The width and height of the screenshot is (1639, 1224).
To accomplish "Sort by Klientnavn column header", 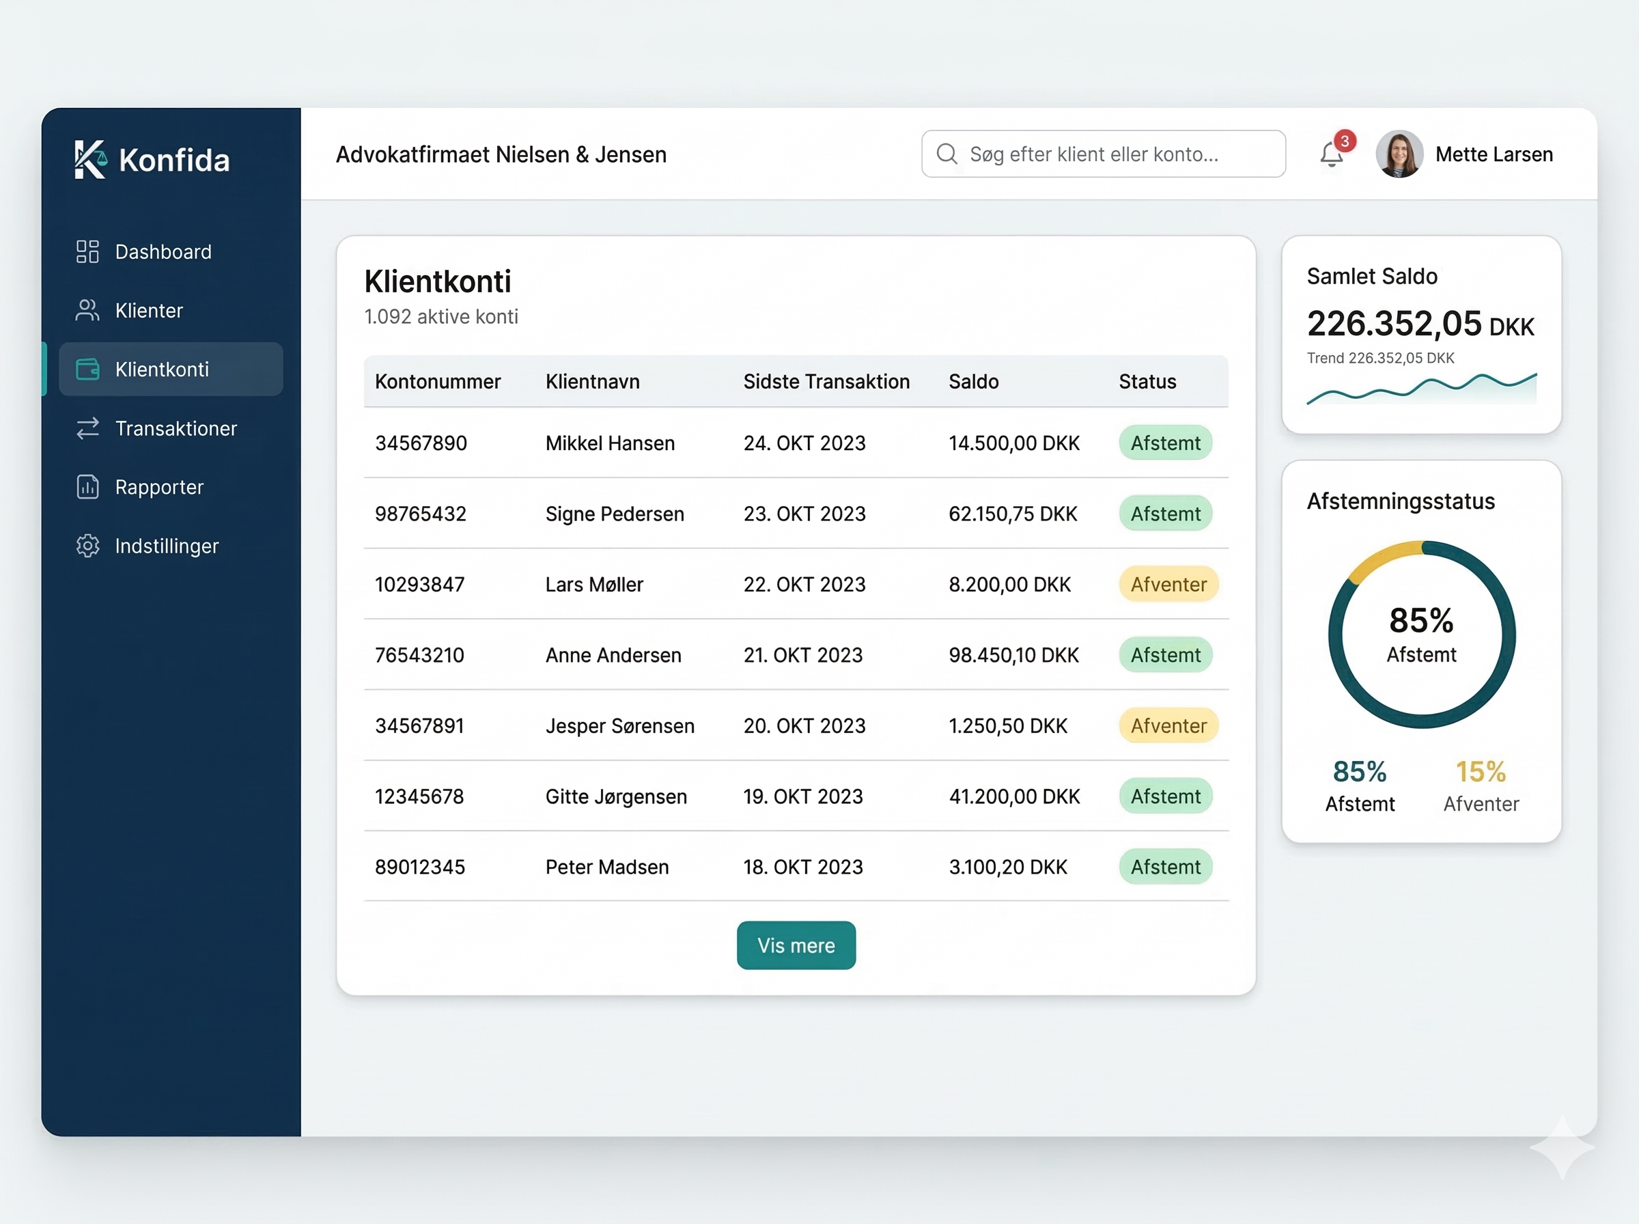I will click(x=593, y=382).
